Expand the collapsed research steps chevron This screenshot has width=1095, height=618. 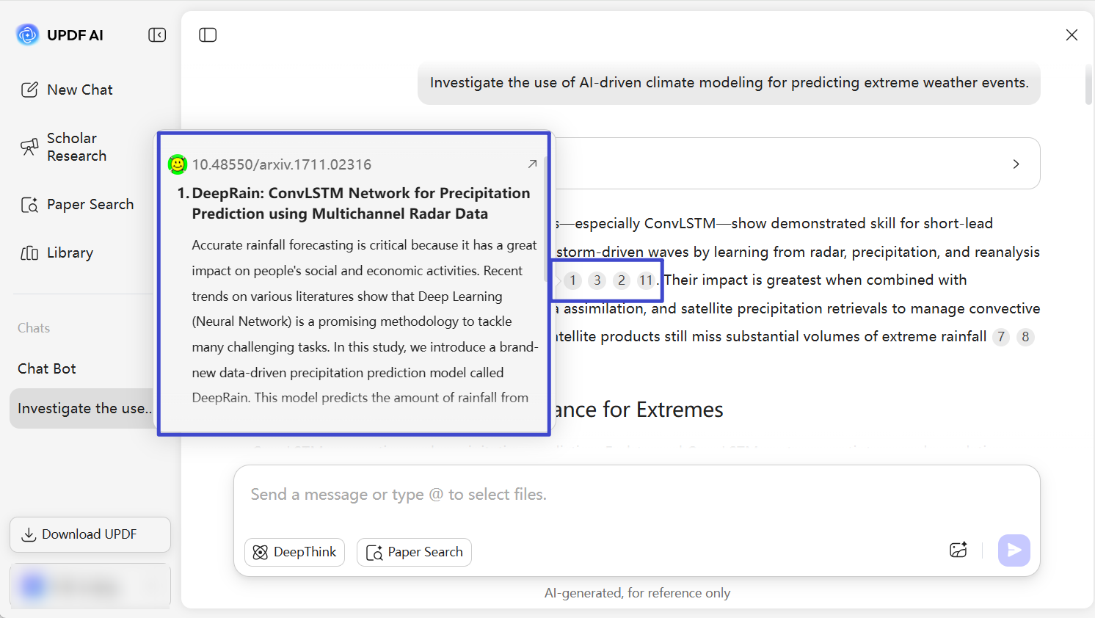[x=1016, y=164]
